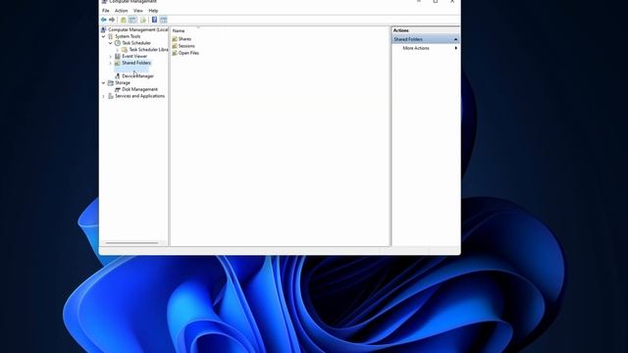Maximize the Computer Management window
This screenshot has width=628, height=353.
point(436,2)
